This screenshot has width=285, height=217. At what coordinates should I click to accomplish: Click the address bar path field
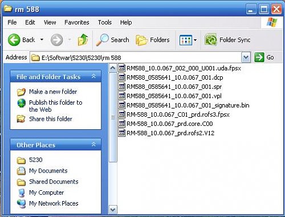(136, 58)
